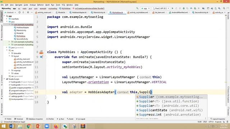Open the Terminal tool window

19,119
